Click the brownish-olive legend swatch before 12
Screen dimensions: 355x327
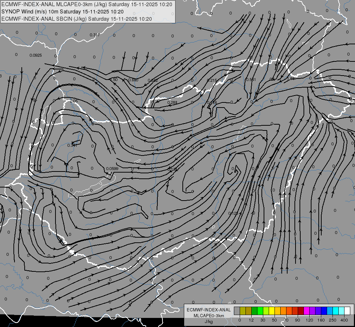point(249,311)
